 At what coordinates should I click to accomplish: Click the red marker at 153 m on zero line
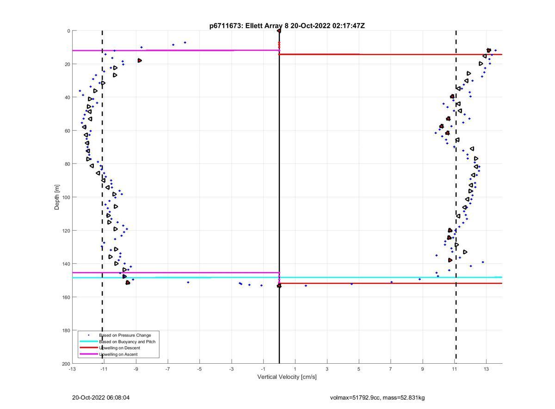(279, 286)
